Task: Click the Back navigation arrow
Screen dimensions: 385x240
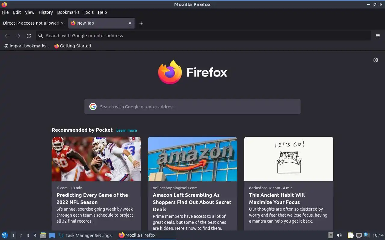Action: [x=7, y=36]
